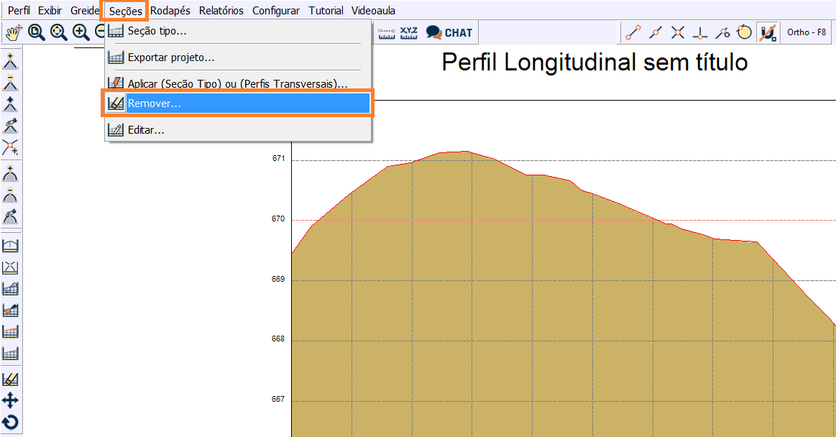
Task: Click the zoom window magnifier icon
Action: coord(36,32)
